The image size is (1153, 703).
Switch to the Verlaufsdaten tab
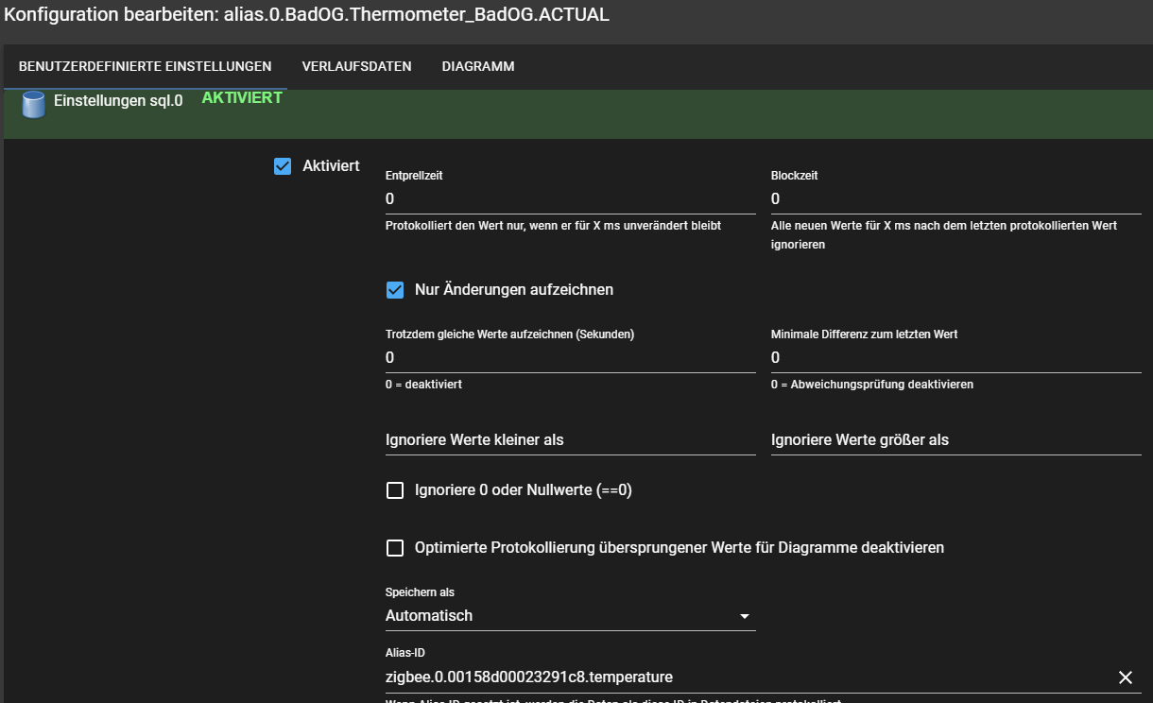pos(356,66)
